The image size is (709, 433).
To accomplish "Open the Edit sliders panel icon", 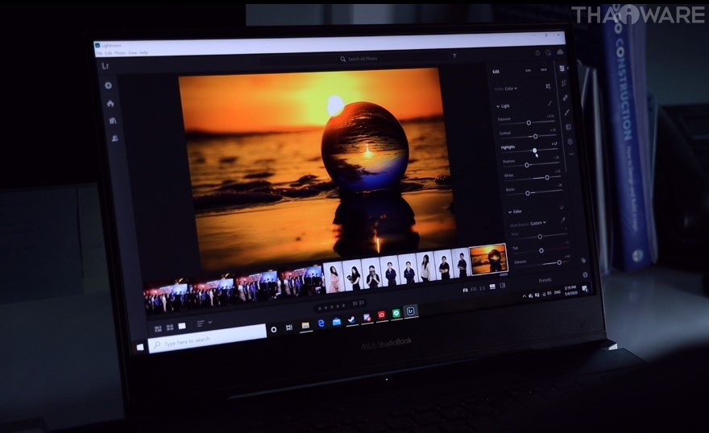I will coord(562,68).
